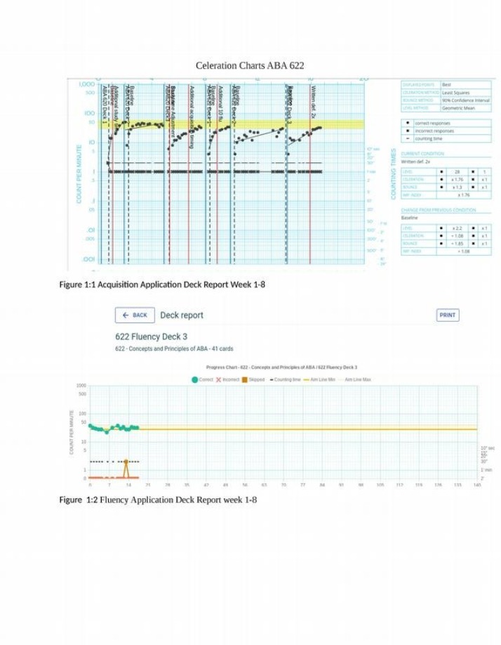The height and width of the screenshot is (645, 501).
Task: Toggle the Aim Line Min legend item
Action: pyautogui.click(x=319, y=379)
